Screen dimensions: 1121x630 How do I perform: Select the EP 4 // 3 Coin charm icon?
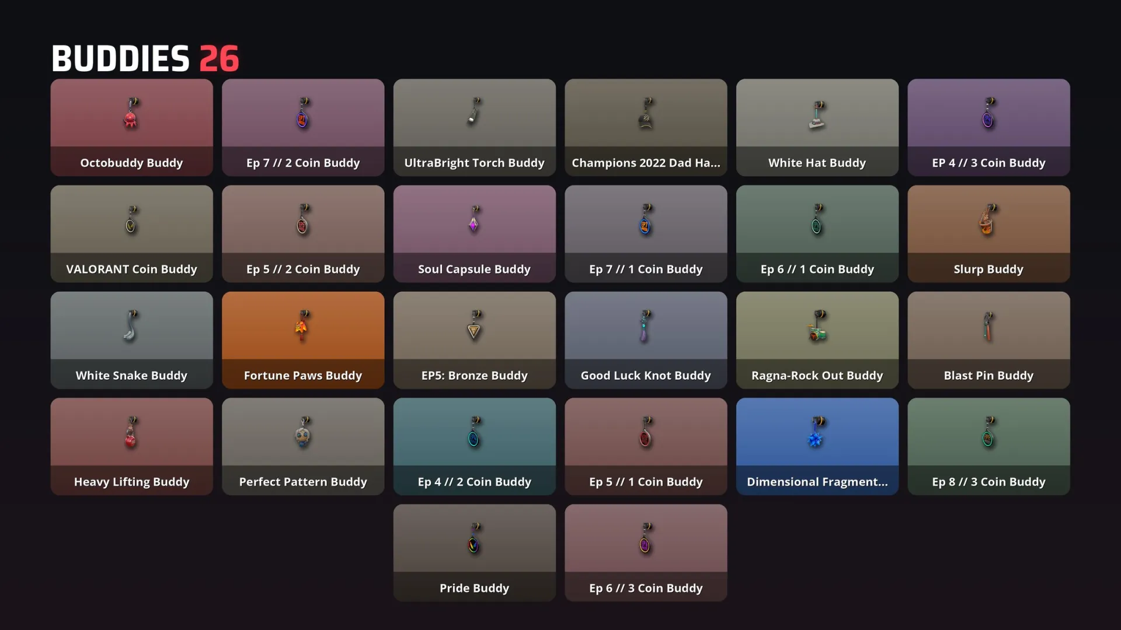tap(988, 113)
